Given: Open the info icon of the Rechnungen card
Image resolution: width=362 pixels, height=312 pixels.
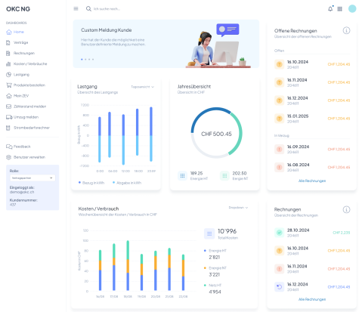Looking at the screenshot, I should (346, 209).
